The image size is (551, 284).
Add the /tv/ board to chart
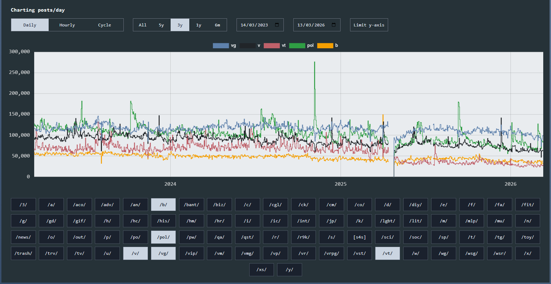pos(79,253)
